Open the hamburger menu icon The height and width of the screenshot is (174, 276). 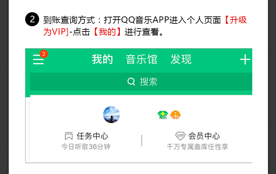click(x=38, y=59)
